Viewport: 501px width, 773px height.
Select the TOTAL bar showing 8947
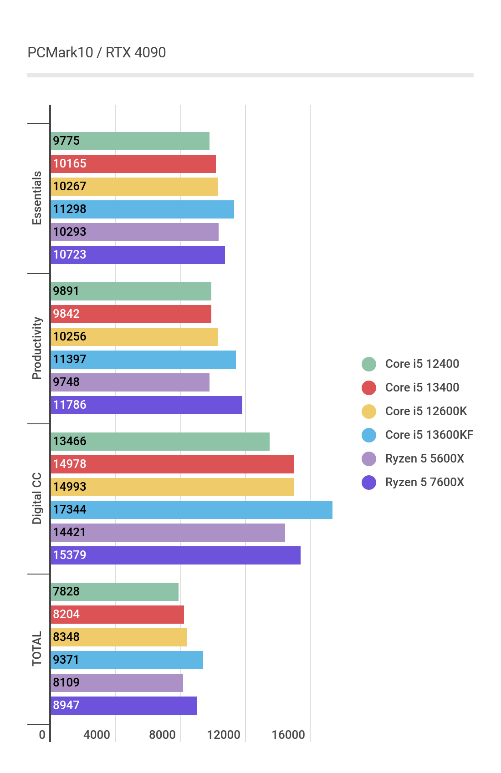123,706
